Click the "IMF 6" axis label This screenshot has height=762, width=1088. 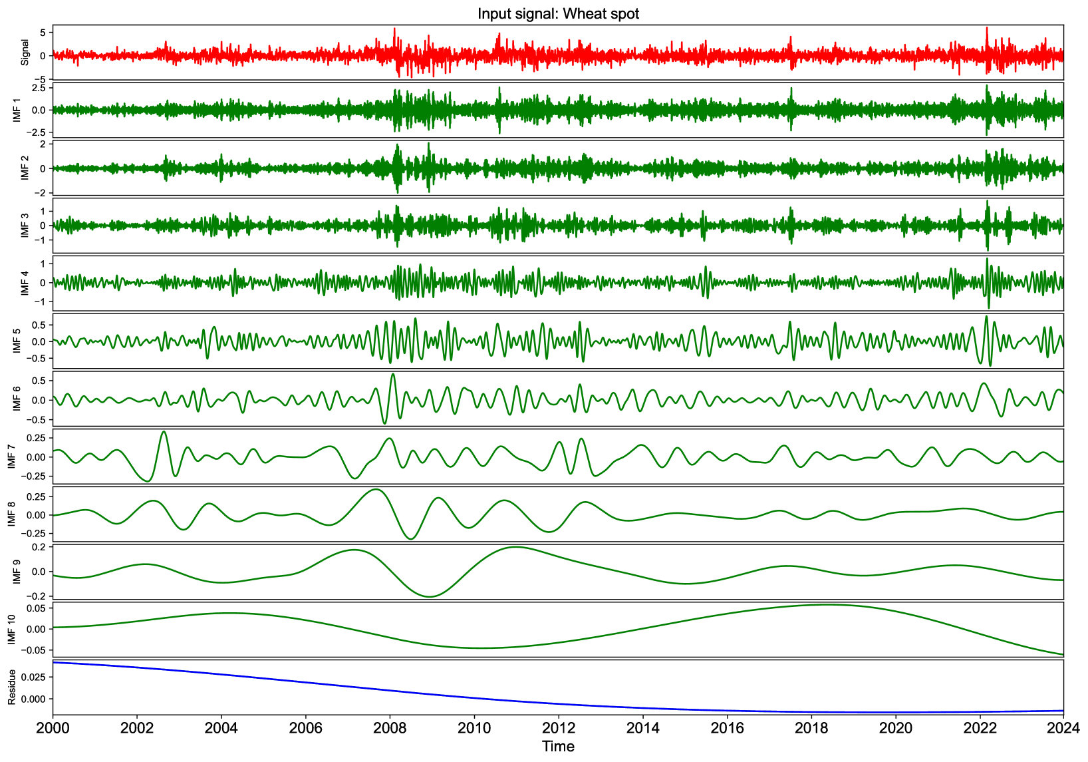[x=17, y=399]
